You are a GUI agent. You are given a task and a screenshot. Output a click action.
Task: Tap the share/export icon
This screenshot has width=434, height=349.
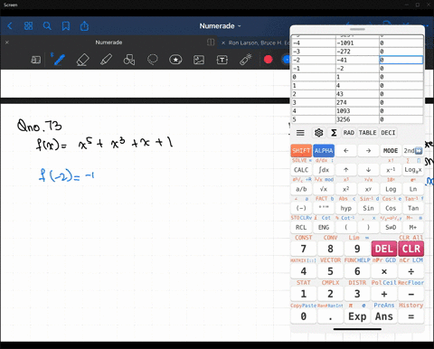tap(84, 26)
